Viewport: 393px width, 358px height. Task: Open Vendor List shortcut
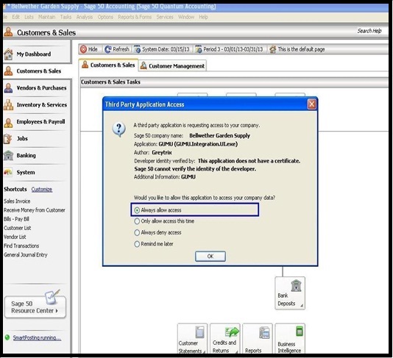pos(15,237)
